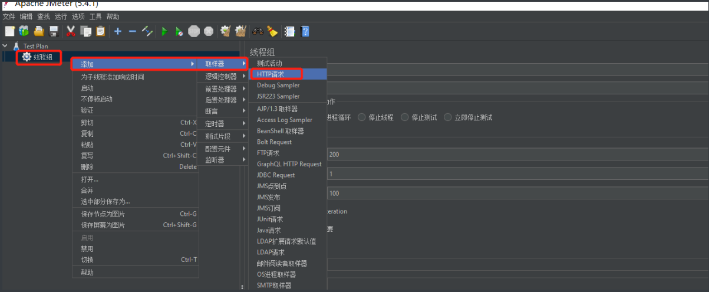709x292 pixels.
Task: Click the threads field showing 200
Action: pyautogui.click(x=517, y=155)
